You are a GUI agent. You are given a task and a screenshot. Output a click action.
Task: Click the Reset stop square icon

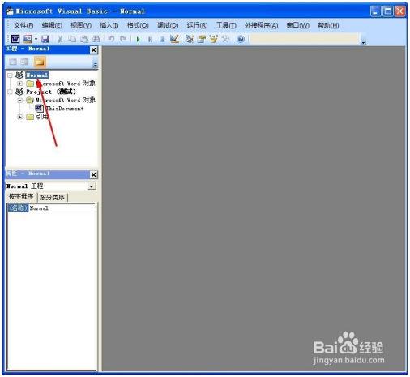[x=162, y=40]
